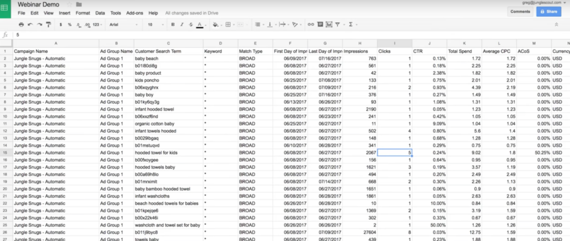Open the Data menu
570x241 pixels.
pyautogui.click(x=100, y=13)
